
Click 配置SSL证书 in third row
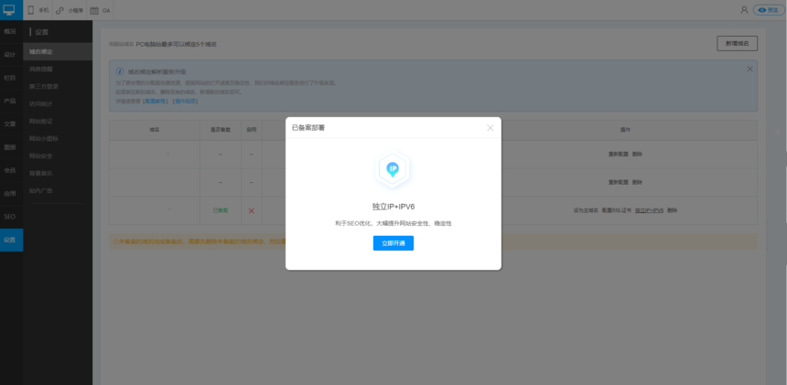617,210
